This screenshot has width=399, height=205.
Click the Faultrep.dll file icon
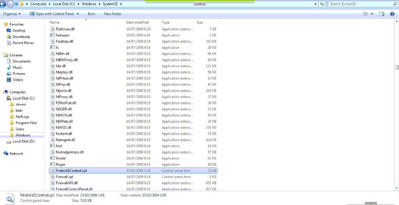pyautogui.click(x=52, y=41)
